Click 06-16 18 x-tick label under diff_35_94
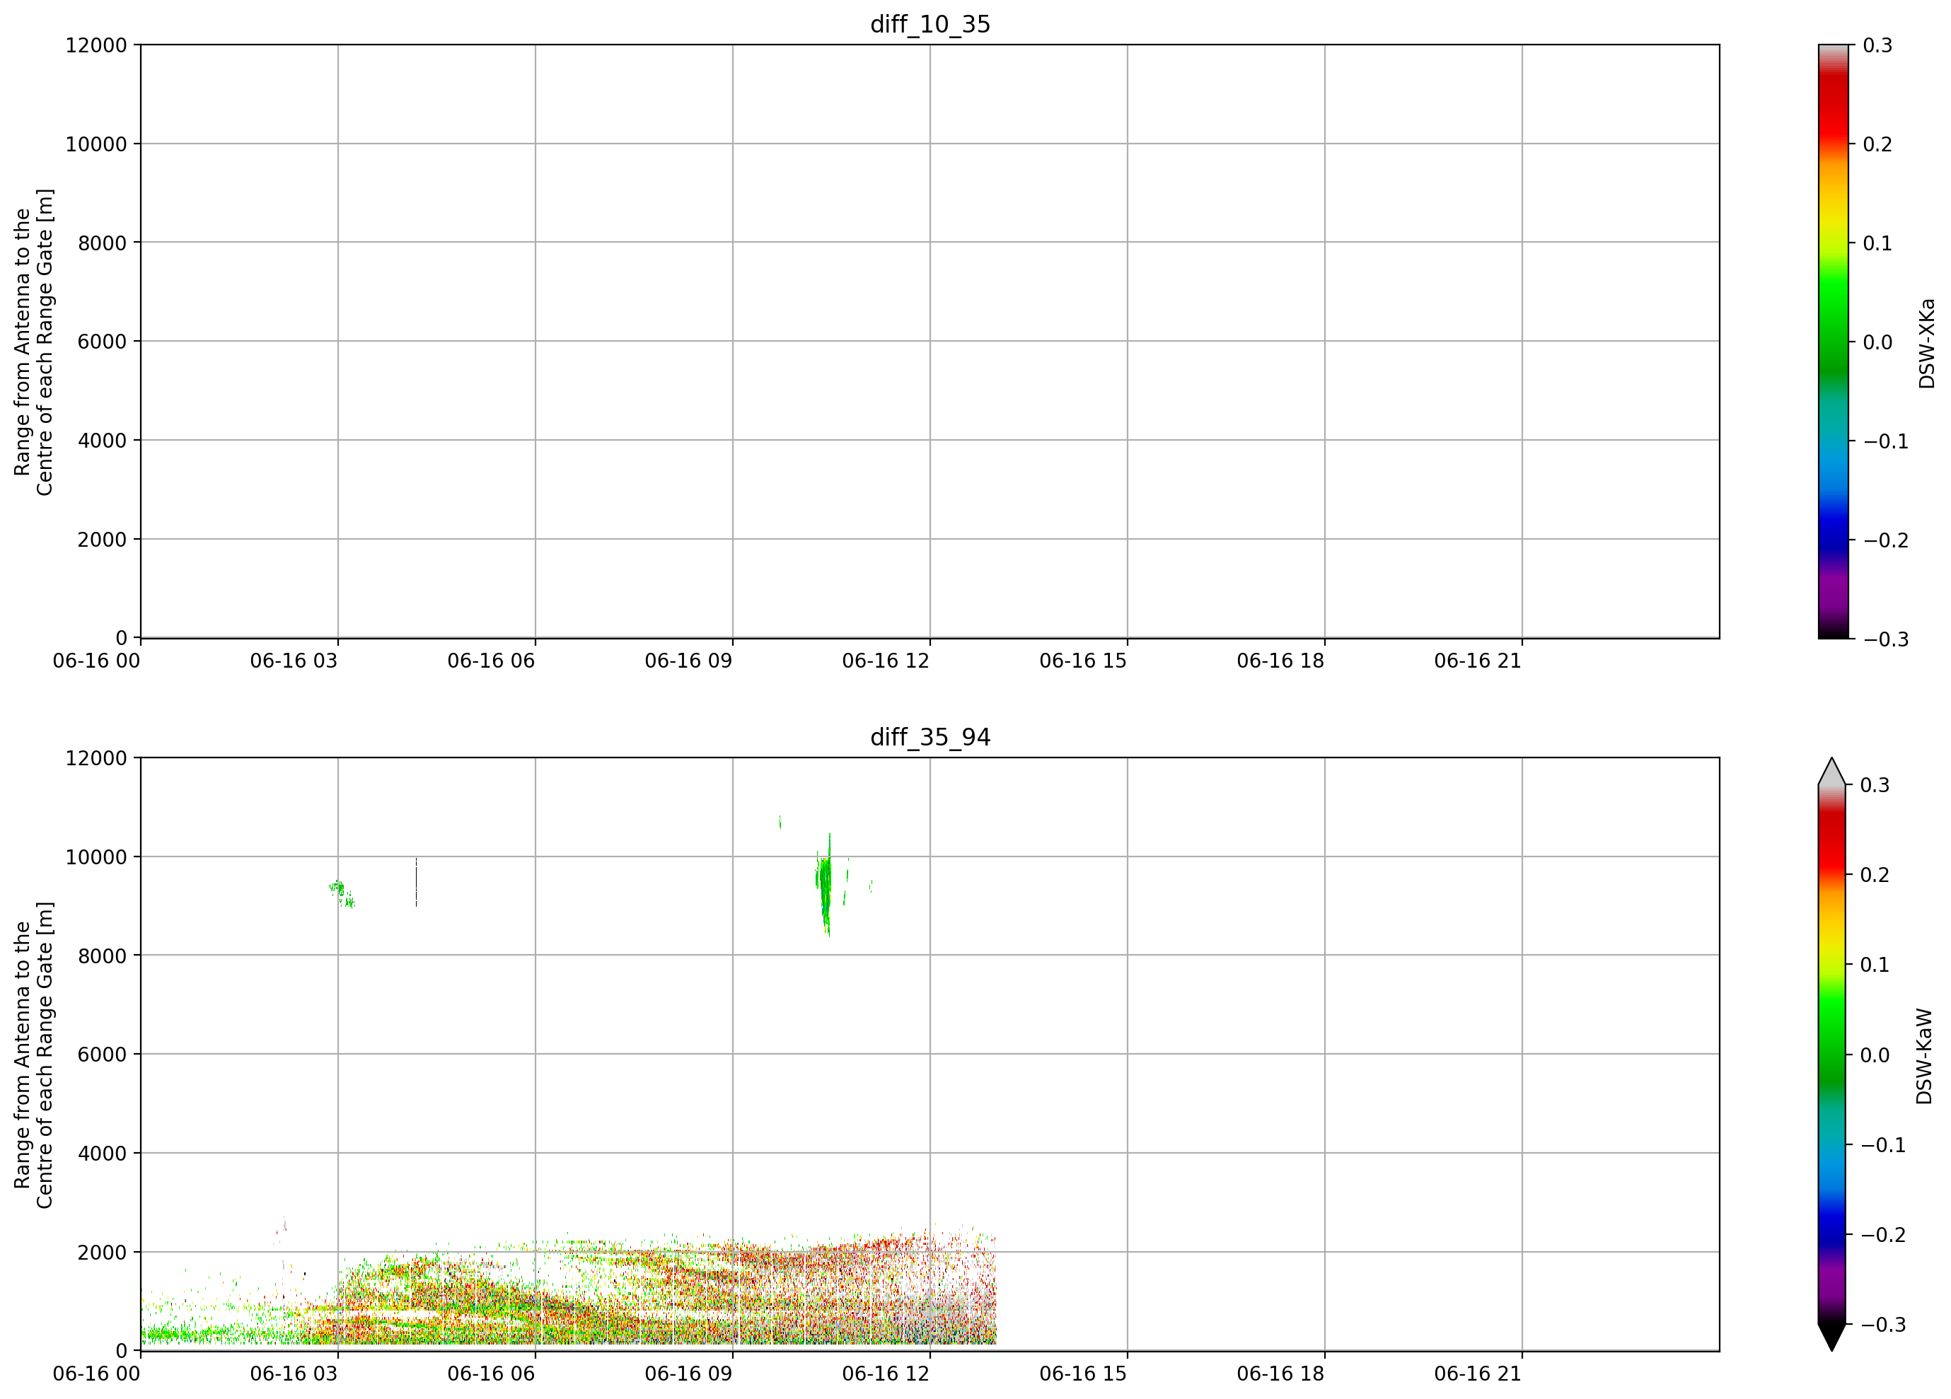1951x1399 pixels. pyautogui.click(x=1280, y=1374)
